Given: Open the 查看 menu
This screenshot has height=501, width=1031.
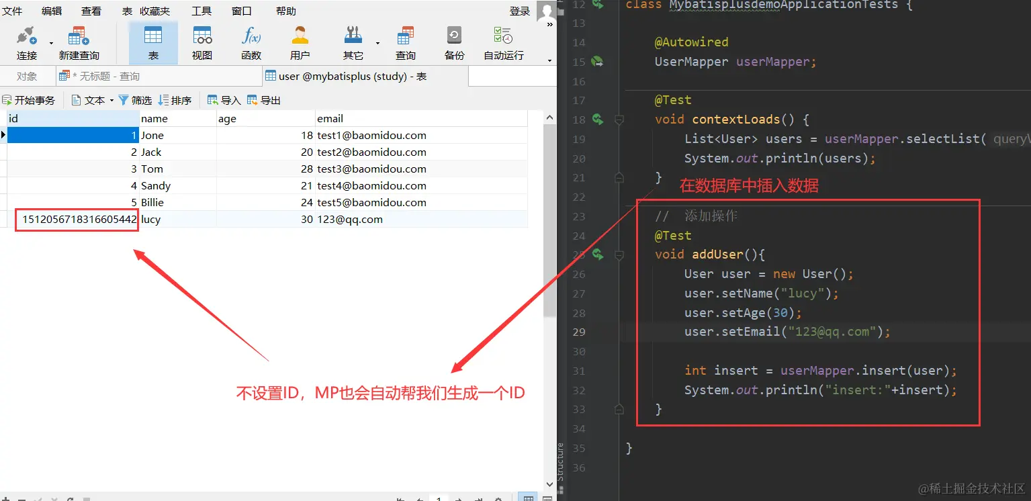Looking at the screenshot, I should pyautogui.click(x=91, y=11).
